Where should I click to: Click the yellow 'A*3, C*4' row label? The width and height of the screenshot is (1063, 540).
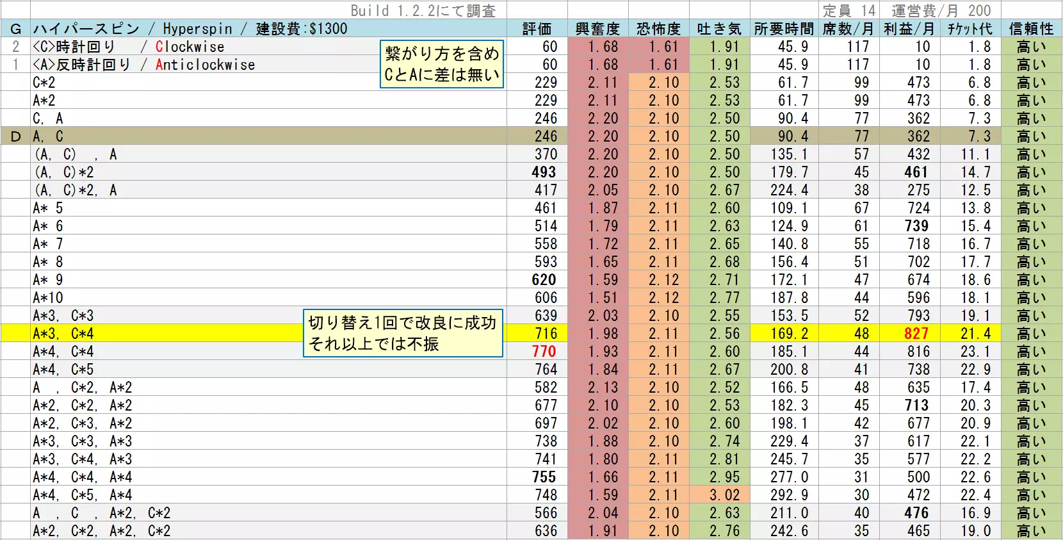point(63,334)
